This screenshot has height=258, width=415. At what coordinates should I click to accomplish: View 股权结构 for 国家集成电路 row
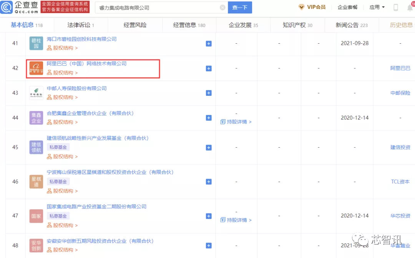click(x=62, y=225)
